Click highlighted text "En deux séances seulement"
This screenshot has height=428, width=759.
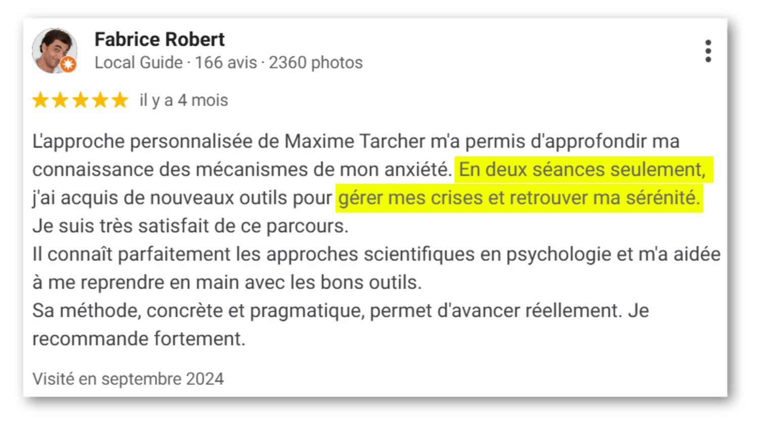[582, 169]
